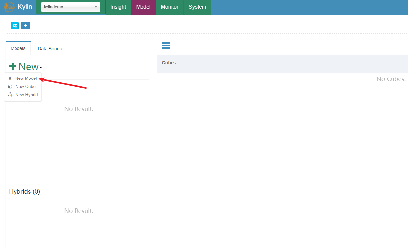Image resolution: width=408 pixels, height=248 pixels.
Task: Switch to the Data Source tab
Action: [50, 49]
